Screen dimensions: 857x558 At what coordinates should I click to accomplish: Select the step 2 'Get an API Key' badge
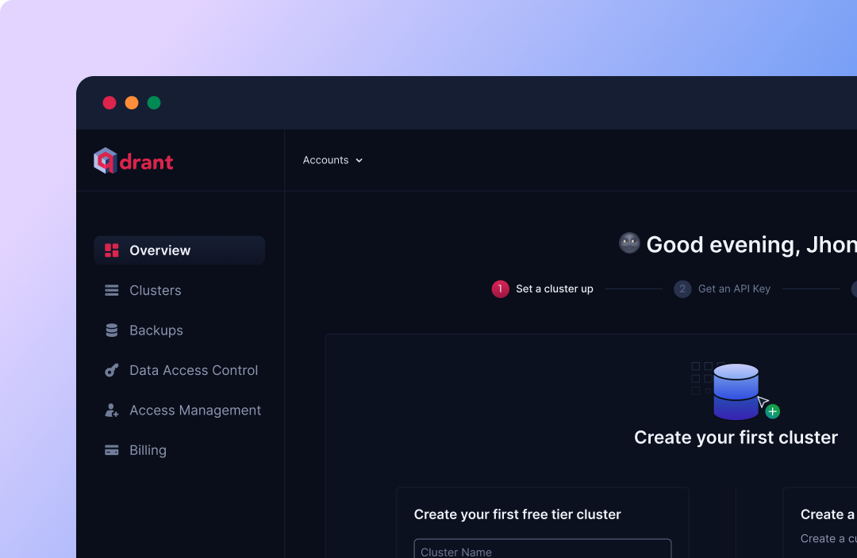[682, 289]
